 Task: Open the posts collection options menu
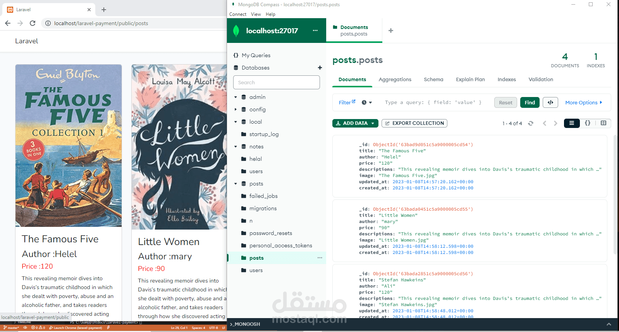coord(320,258)
